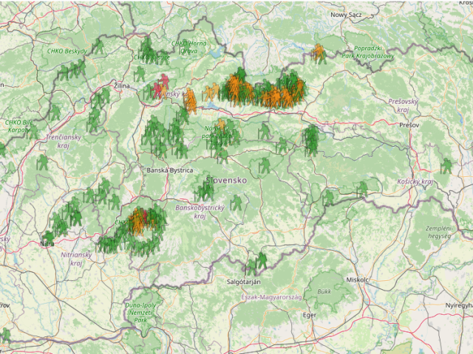
Task: Select the Trenčiansky kraj region label
Action: point(64,141)
